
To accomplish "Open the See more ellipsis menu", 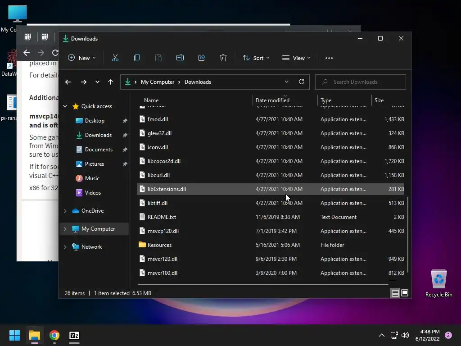I will click(x=329, y=58).
